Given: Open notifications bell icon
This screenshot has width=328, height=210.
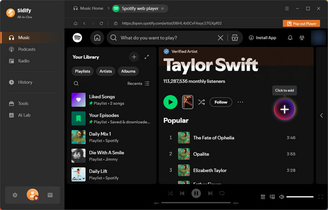Looking at the screenshot, I should click(290, 38).
